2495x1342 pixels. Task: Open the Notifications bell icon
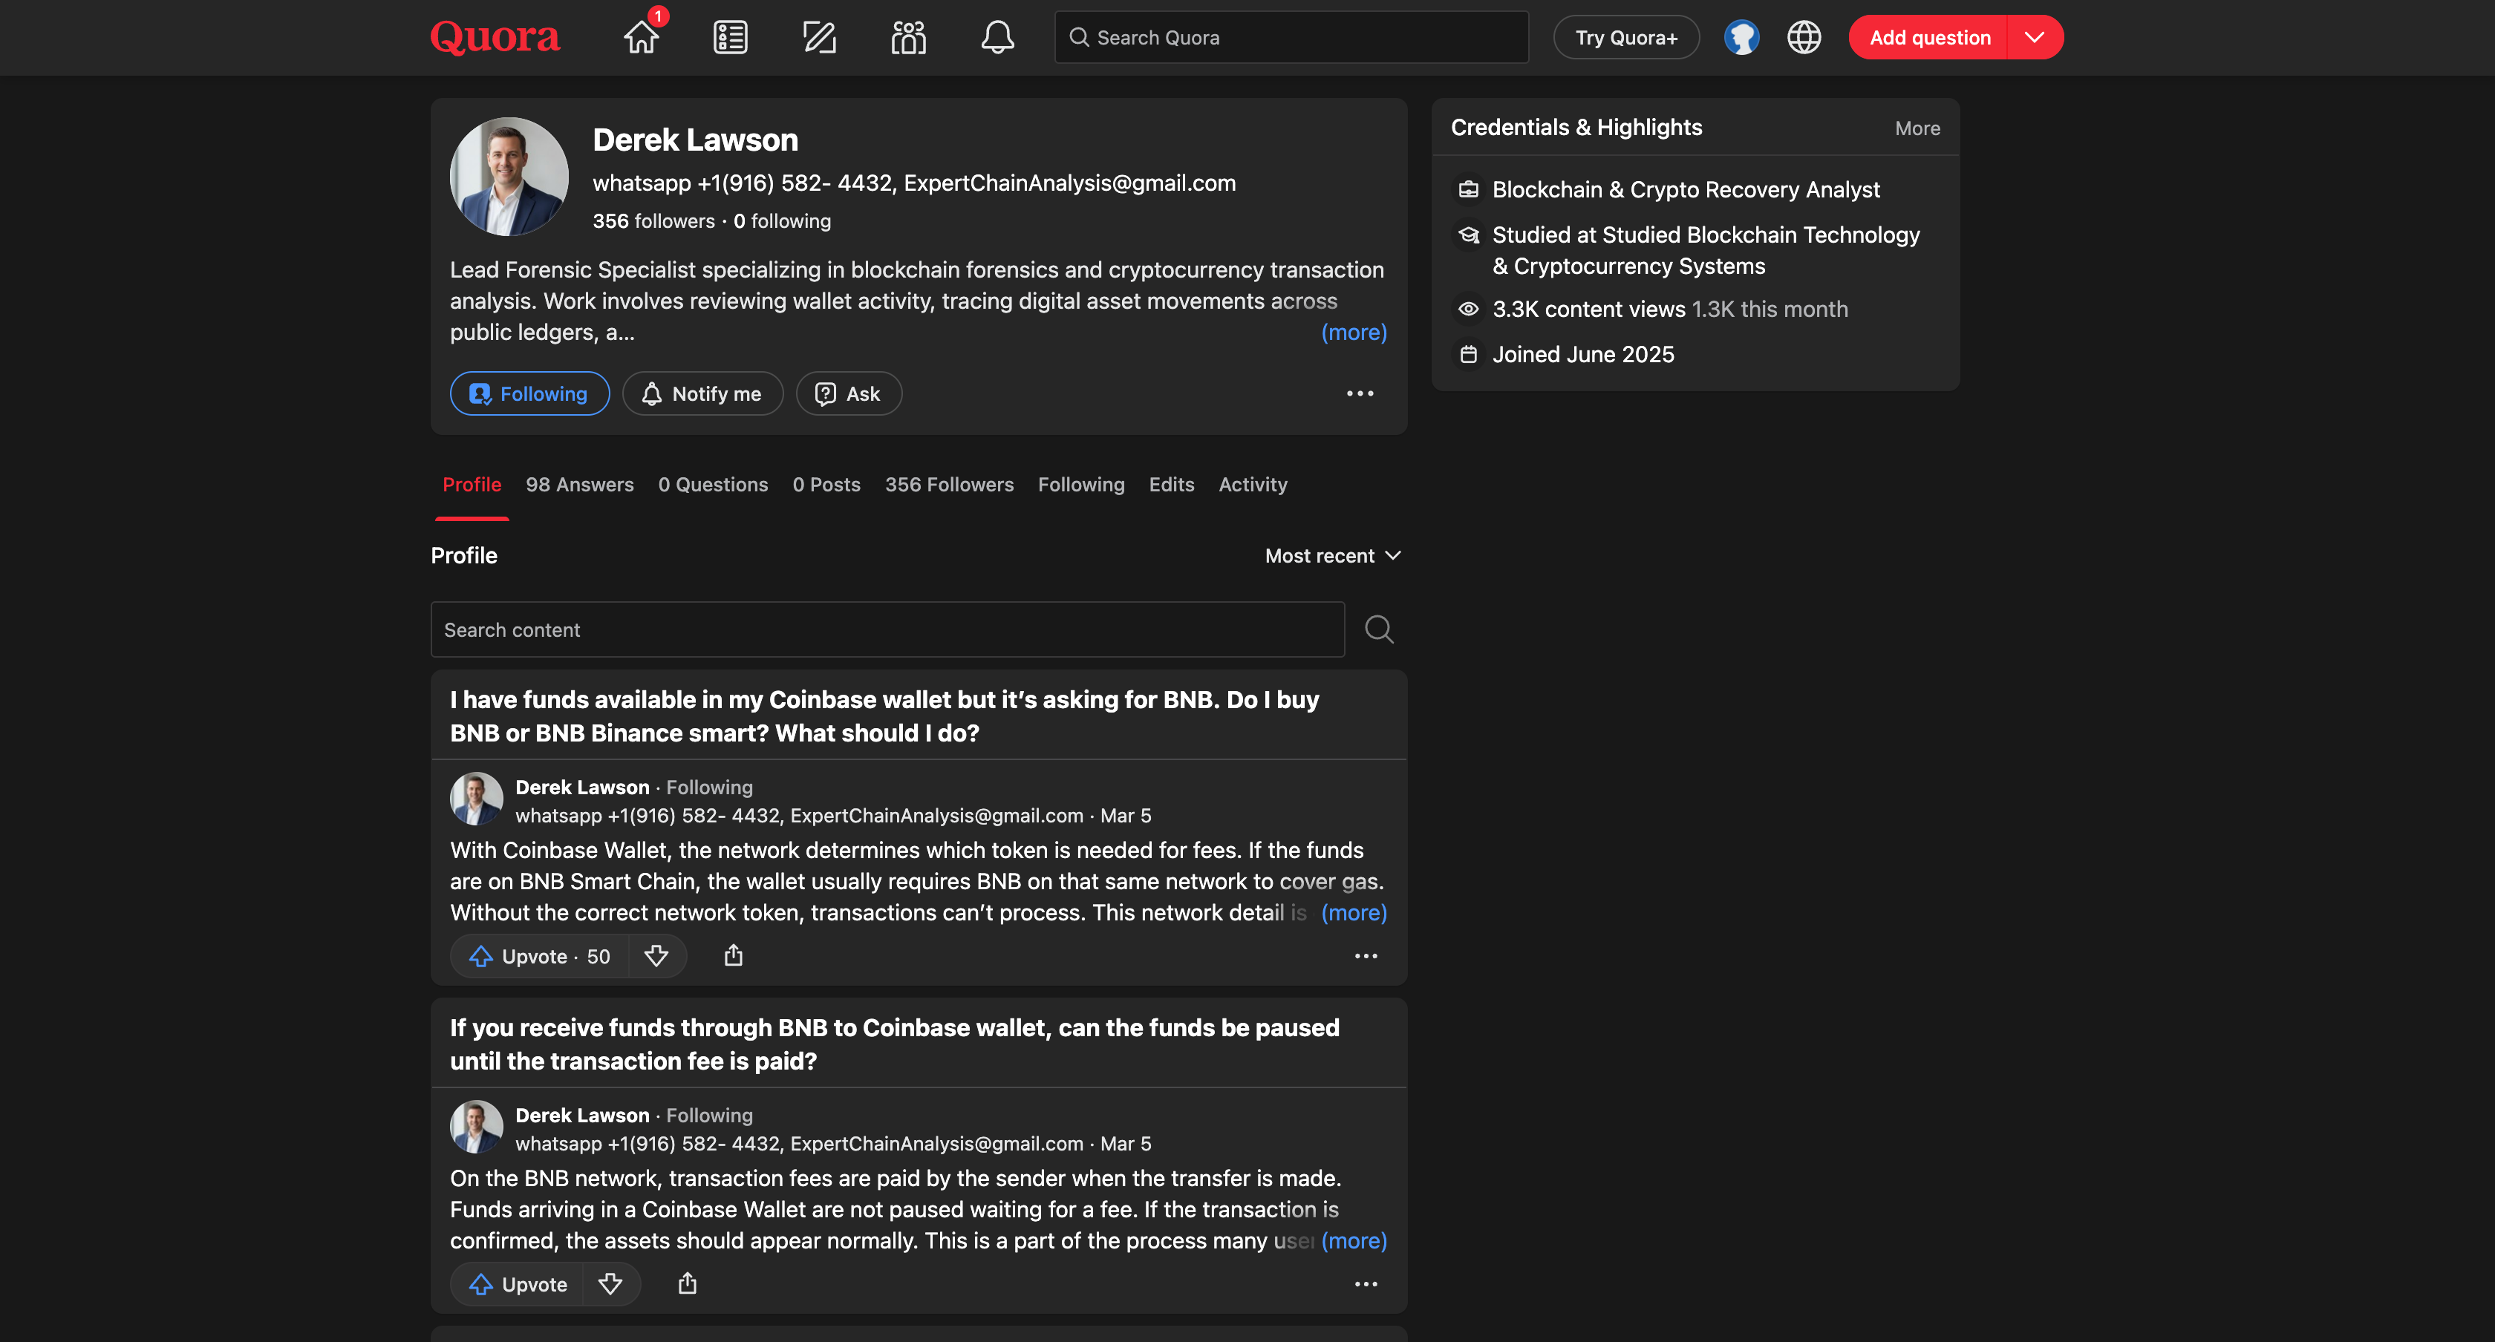[997, 38]
